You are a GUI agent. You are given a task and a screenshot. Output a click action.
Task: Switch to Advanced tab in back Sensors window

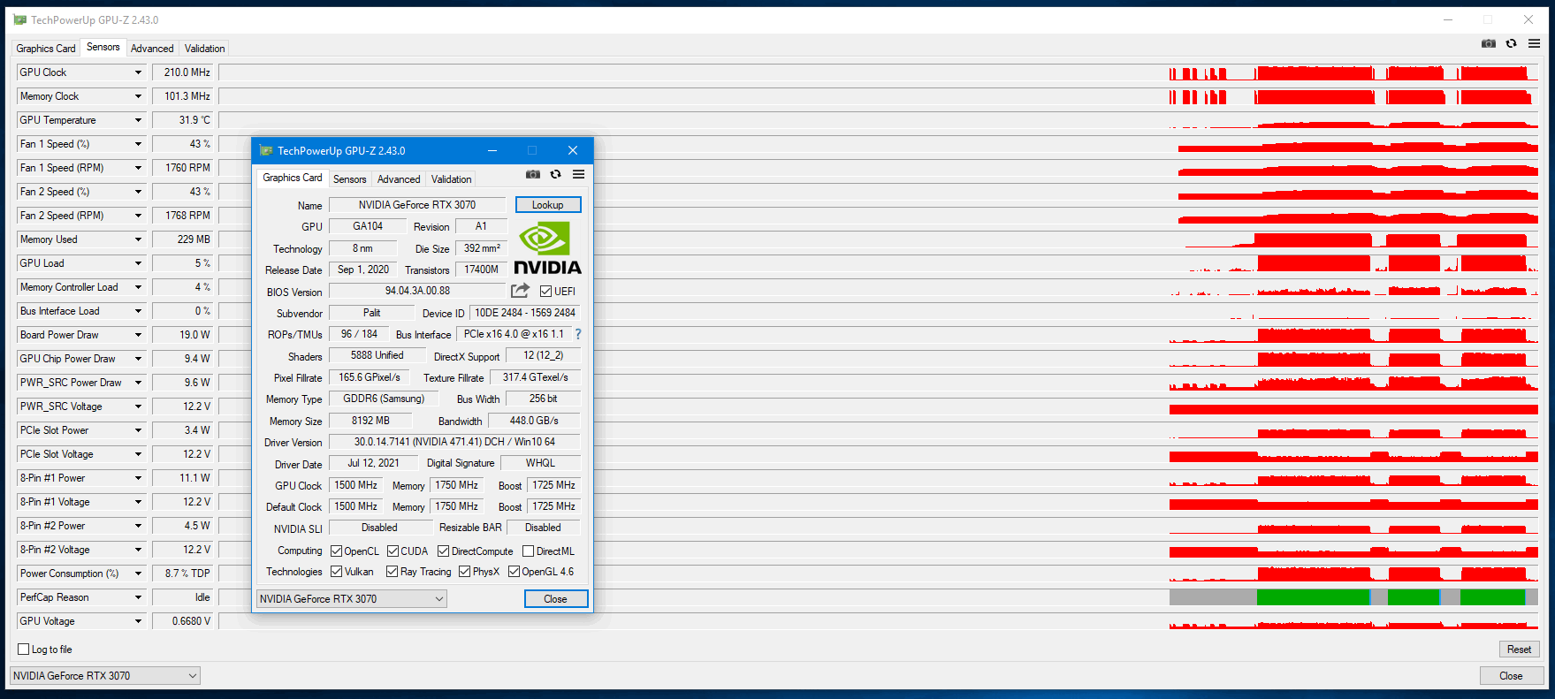pyautogui.click(x=152, y=49)
